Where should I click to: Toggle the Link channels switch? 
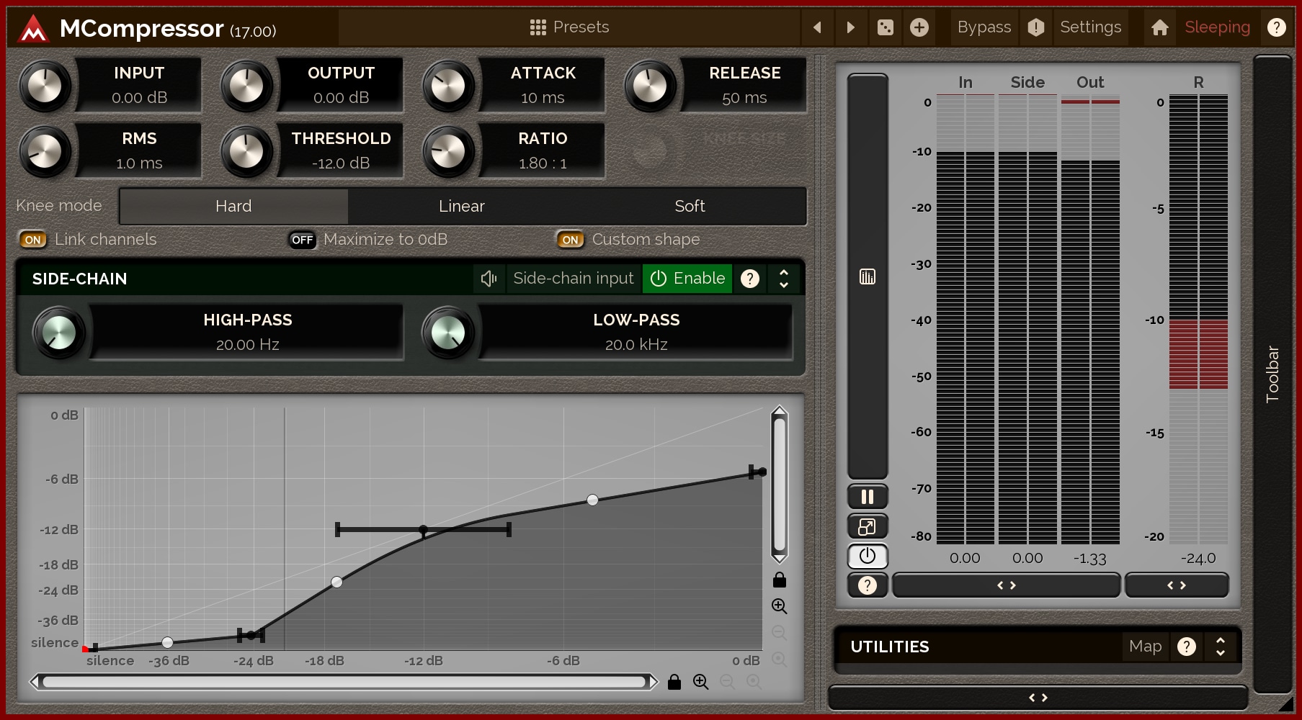coord(33,240)
